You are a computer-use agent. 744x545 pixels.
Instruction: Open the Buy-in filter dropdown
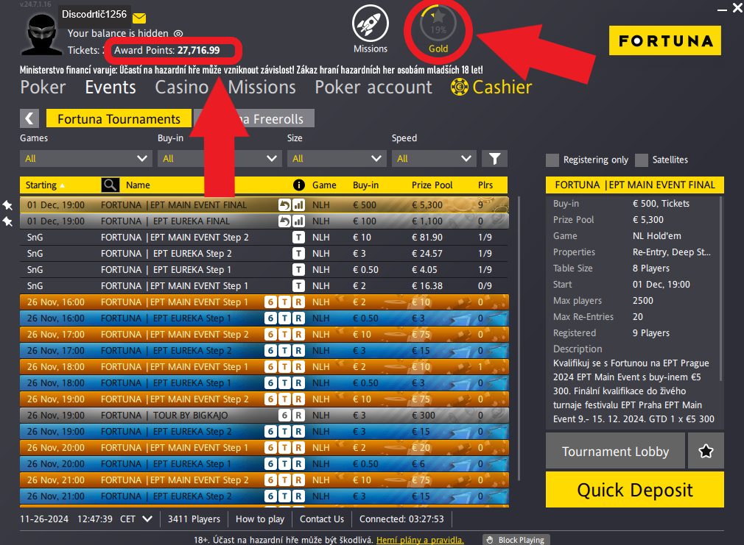coord(220,159)
